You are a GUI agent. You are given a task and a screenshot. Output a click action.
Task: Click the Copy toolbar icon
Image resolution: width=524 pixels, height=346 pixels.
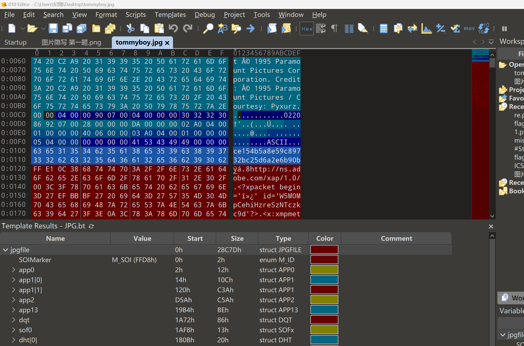(145, 28)
